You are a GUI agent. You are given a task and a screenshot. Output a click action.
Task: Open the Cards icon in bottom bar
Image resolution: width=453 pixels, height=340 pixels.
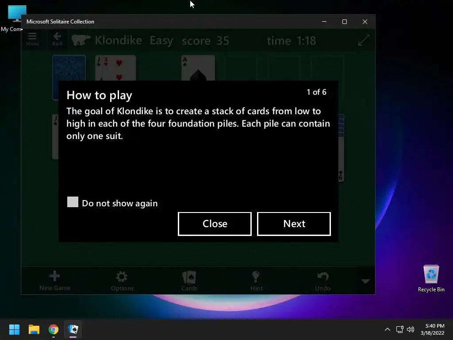(189, 280)
